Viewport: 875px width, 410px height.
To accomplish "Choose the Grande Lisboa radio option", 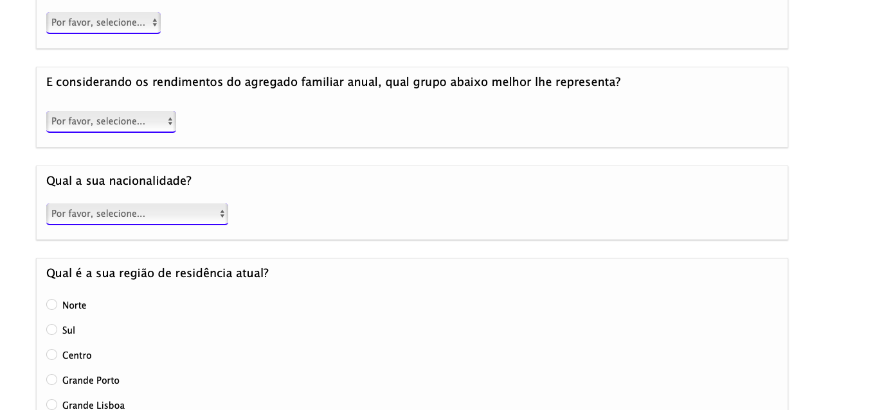I will pyautogui.click(x=52, y=405).
